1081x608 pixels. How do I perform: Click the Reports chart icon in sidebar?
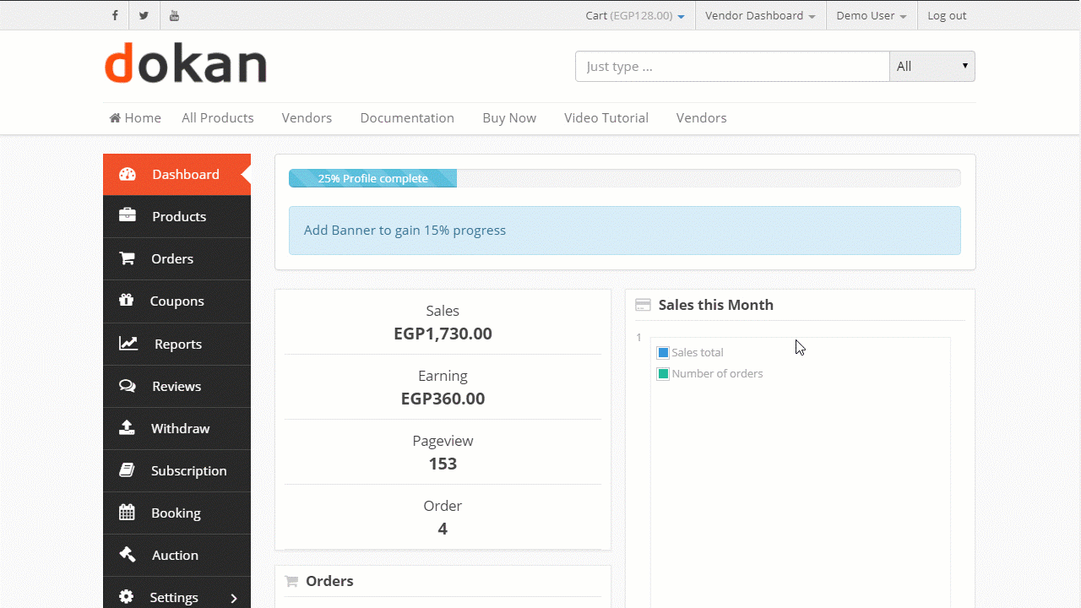point(128,344)
